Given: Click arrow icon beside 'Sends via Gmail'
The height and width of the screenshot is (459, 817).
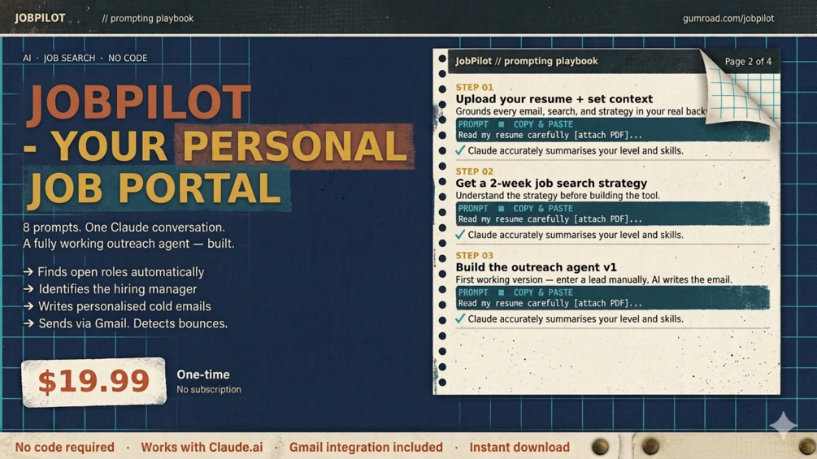Looking at the screenshot, I should coord(28,323).
